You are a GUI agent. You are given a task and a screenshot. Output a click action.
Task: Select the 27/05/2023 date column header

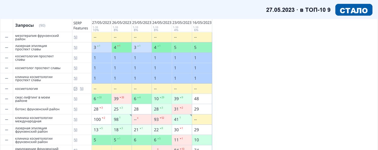tap(101, 23)
